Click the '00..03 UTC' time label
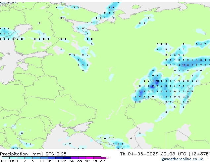210x162 pixels. coord(173,154)
